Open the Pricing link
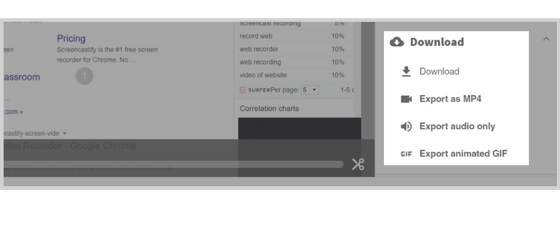Screen dimensions: 560x229 click(x=71, y=38)
